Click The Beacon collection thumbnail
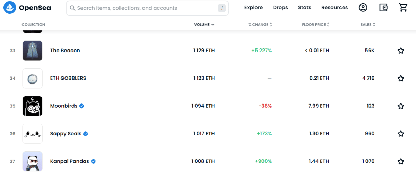416x172 pixels. (x=33, y=51)
